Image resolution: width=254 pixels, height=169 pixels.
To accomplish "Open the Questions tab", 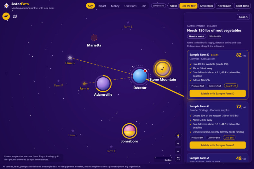I will (x=130, y=6).
